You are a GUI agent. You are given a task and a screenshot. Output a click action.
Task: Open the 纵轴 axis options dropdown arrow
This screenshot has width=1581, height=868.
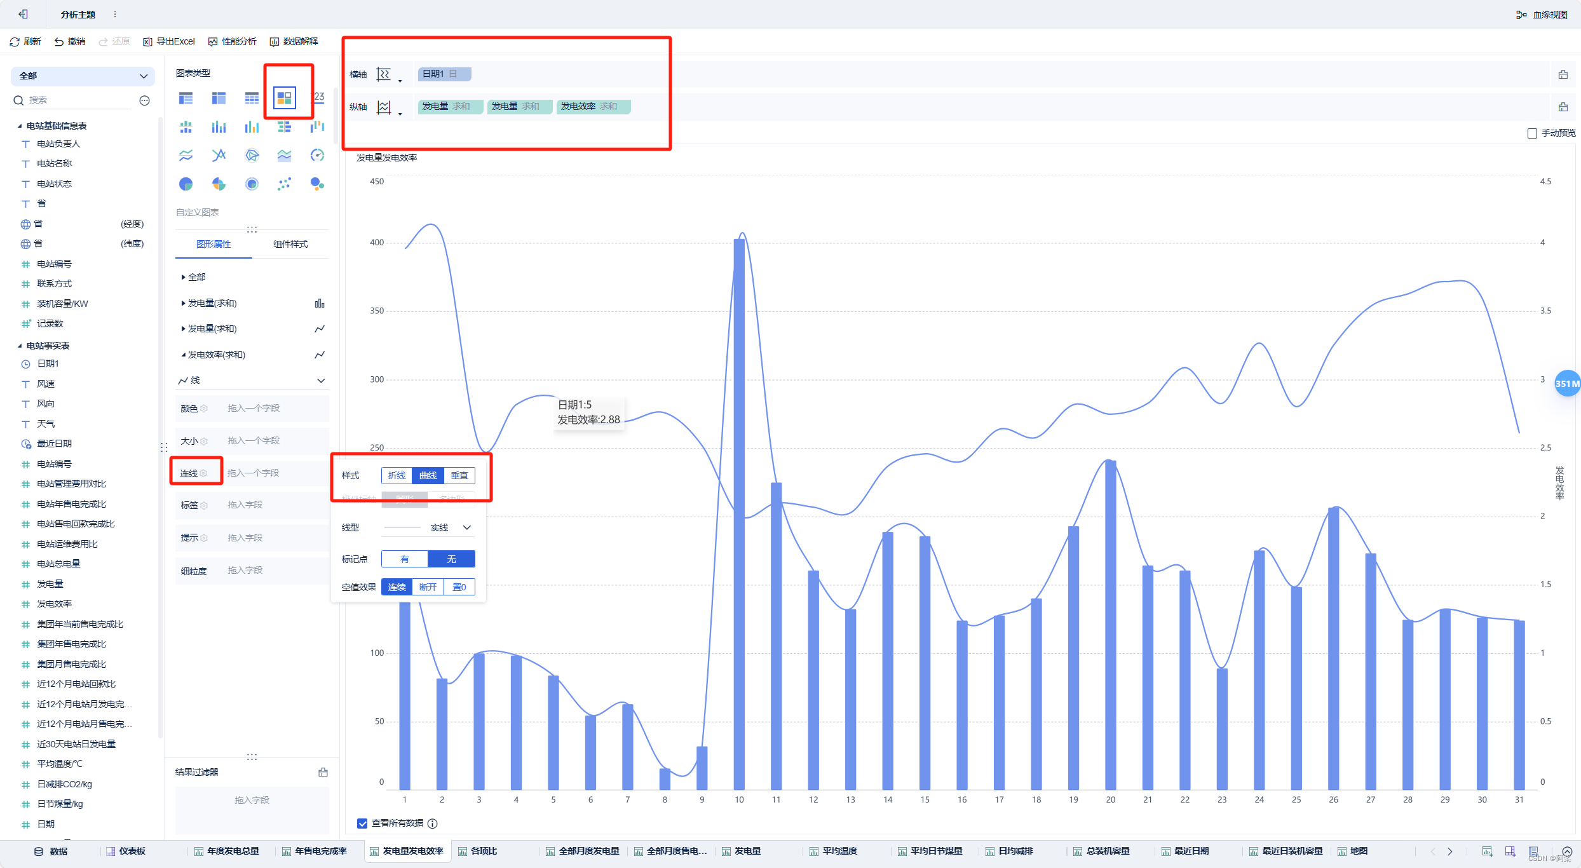[400, 114]
